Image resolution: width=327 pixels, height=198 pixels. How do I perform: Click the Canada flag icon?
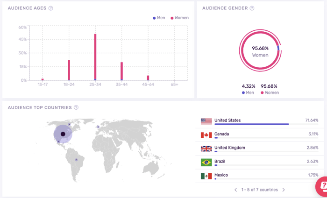click(206, 135)
